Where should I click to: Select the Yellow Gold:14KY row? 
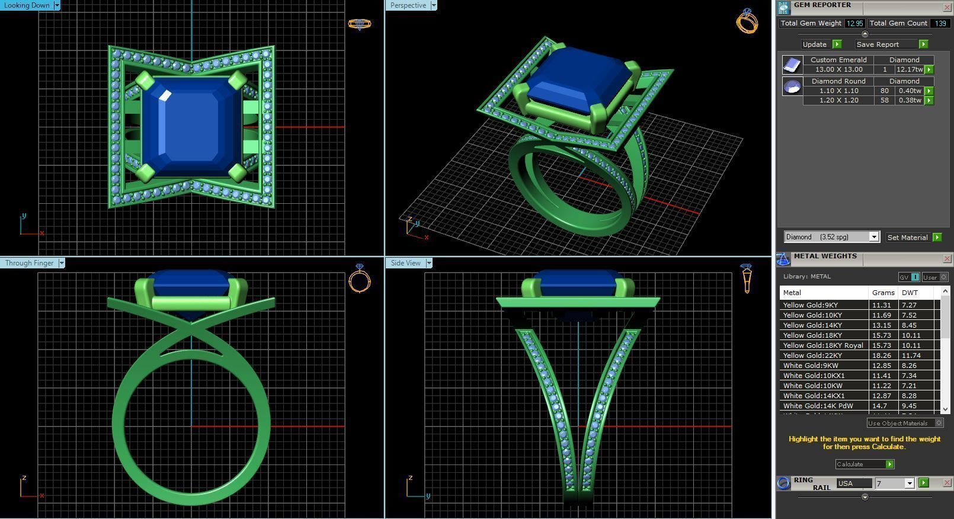coord(859,325)
